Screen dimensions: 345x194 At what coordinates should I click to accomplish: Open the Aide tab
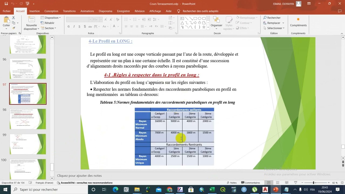point(168,11)
